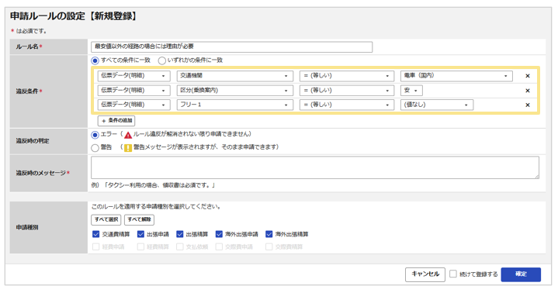Cancel with the キャンセル button
Viewport: 558px width, 293px height.
coord(425,274)
